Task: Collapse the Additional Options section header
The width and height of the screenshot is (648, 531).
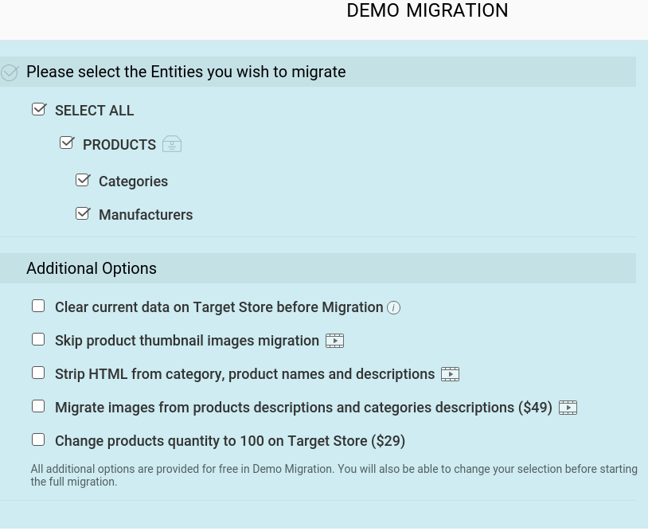Action: [92, 268]
